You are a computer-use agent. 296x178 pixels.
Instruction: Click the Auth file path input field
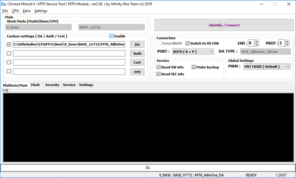pos(69,54)
